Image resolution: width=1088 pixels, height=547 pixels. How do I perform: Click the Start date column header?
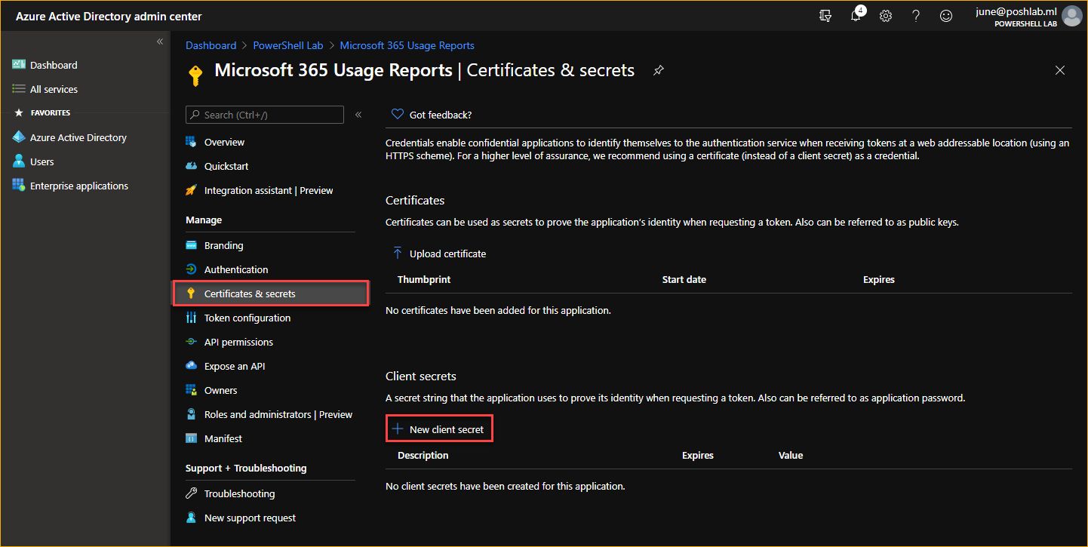click(x=684, y=279)
